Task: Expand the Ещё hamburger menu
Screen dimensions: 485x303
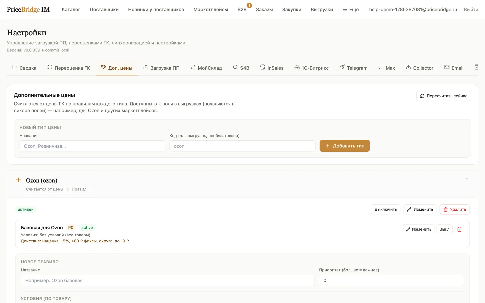Action: click(351, 9)
